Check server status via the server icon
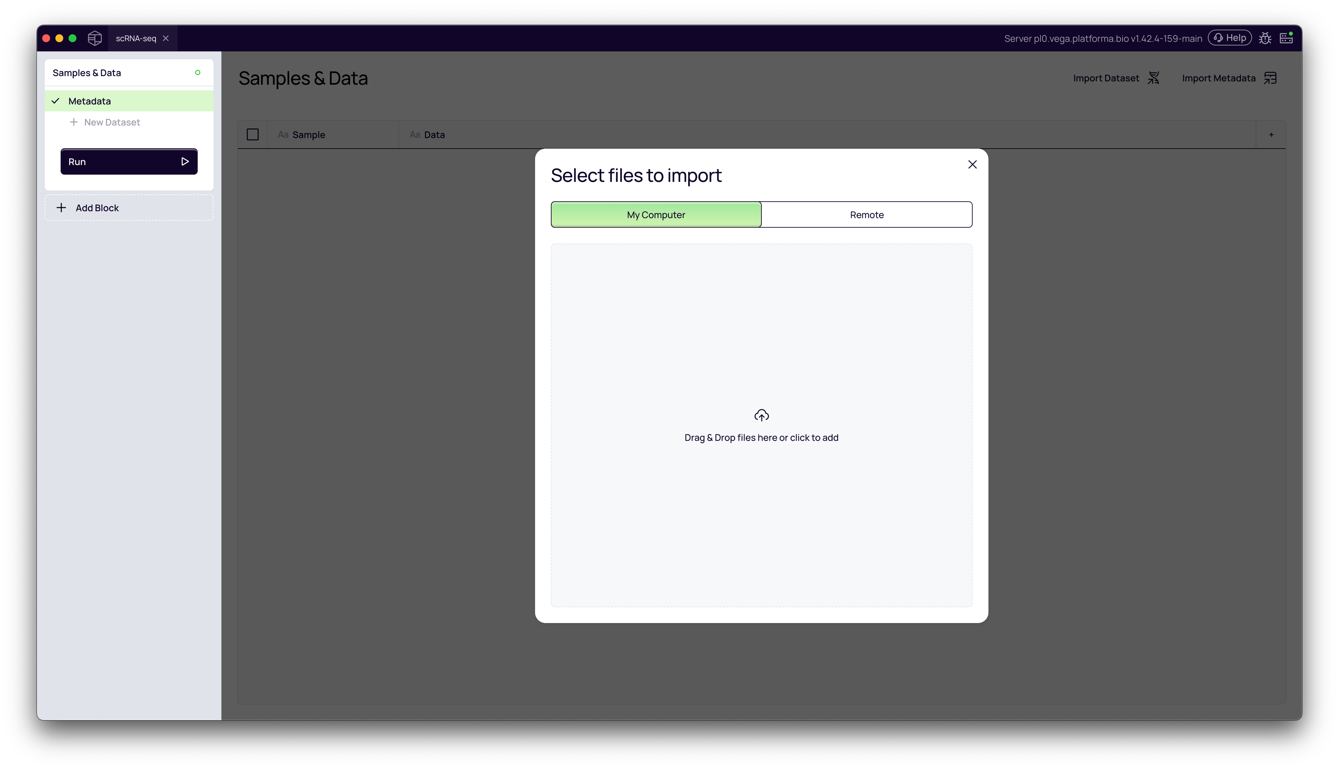The image size is (1339, 769). (1286, 38)
